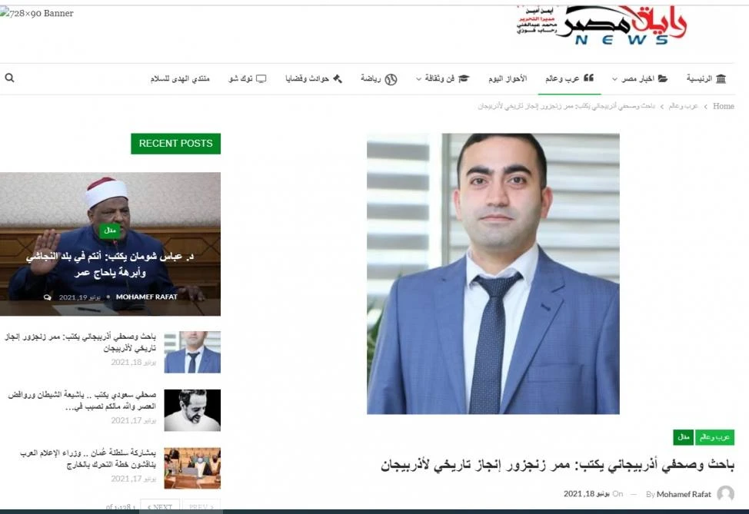Click the quotation marks icon for عرب وعالم

[x=588, y=78]
